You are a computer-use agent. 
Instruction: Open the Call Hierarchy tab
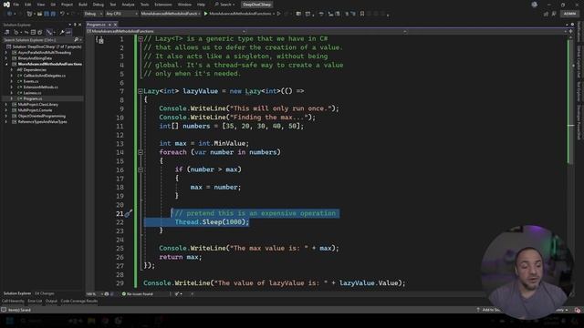coord(13,301)
